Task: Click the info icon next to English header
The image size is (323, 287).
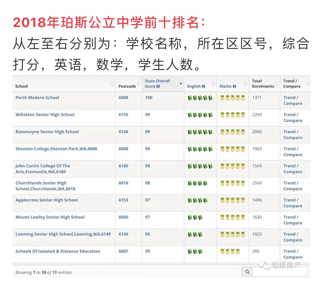Action: [203, 87]
